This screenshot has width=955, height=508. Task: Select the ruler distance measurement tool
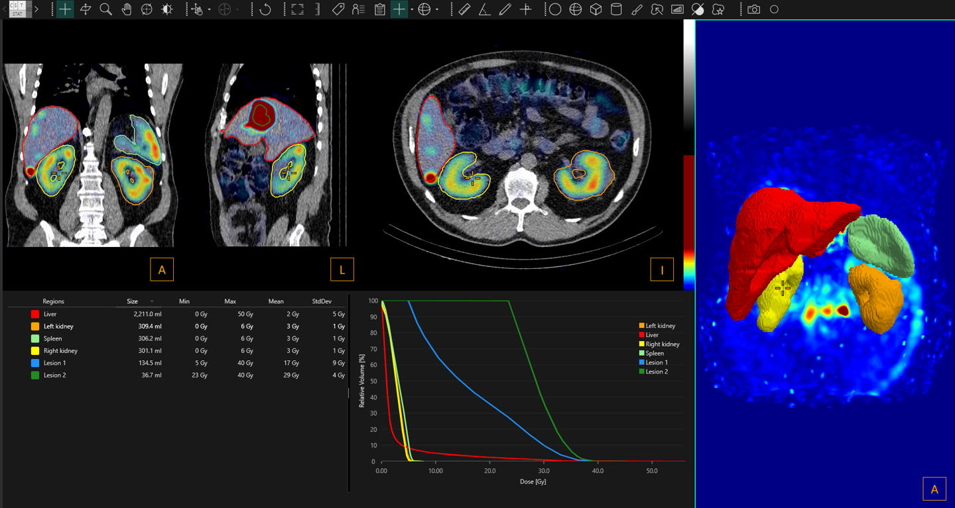click(464, 10)
